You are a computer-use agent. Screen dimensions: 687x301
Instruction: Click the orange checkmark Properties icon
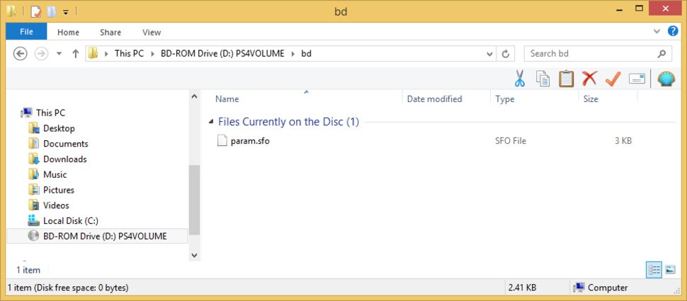click(x=613, y=79)
